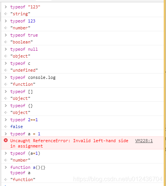Click the input chevron beside typeof (a=1)
The height and width of the screenshot is (186, 166).
(6, 153)
